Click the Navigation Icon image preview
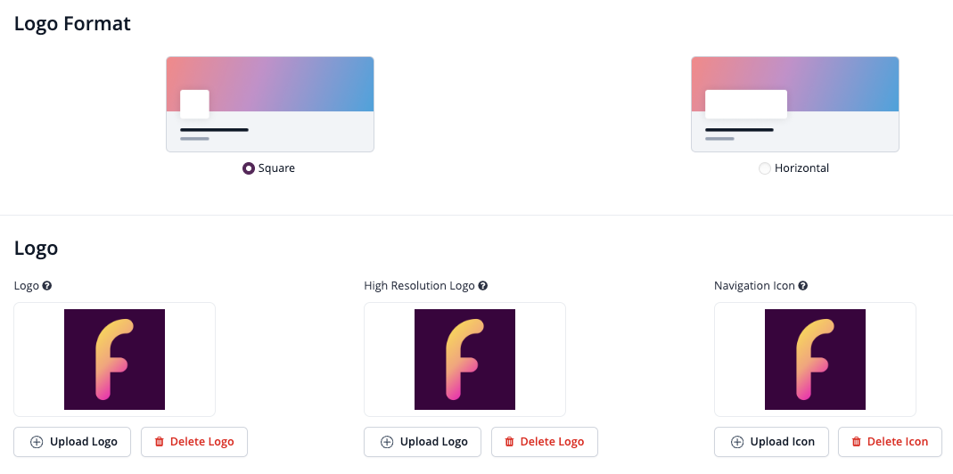The height and width of the screenshot is (474, 953). [815, 359]
